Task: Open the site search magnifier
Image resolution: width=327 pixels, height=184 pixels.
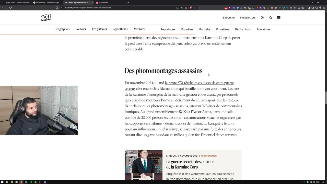Action: (x=271, y=18)
